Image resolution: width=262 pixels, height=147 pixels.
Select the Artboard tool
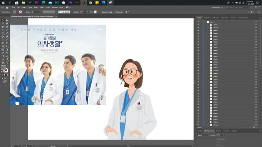tap(3, 59)
